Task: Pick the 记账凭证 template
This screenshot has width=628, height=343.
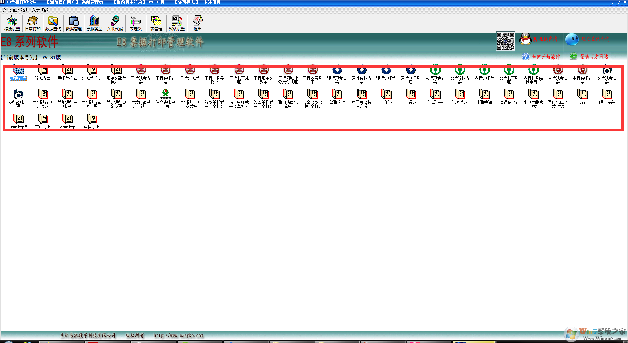Action: 460,97
